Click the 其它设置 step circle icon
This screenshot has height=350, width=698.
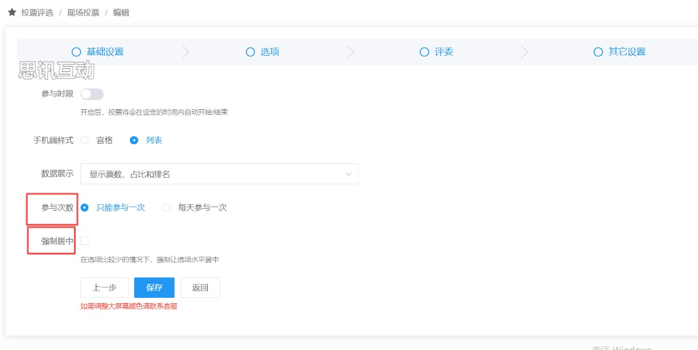pyautogui.click(x=598, y=52)
